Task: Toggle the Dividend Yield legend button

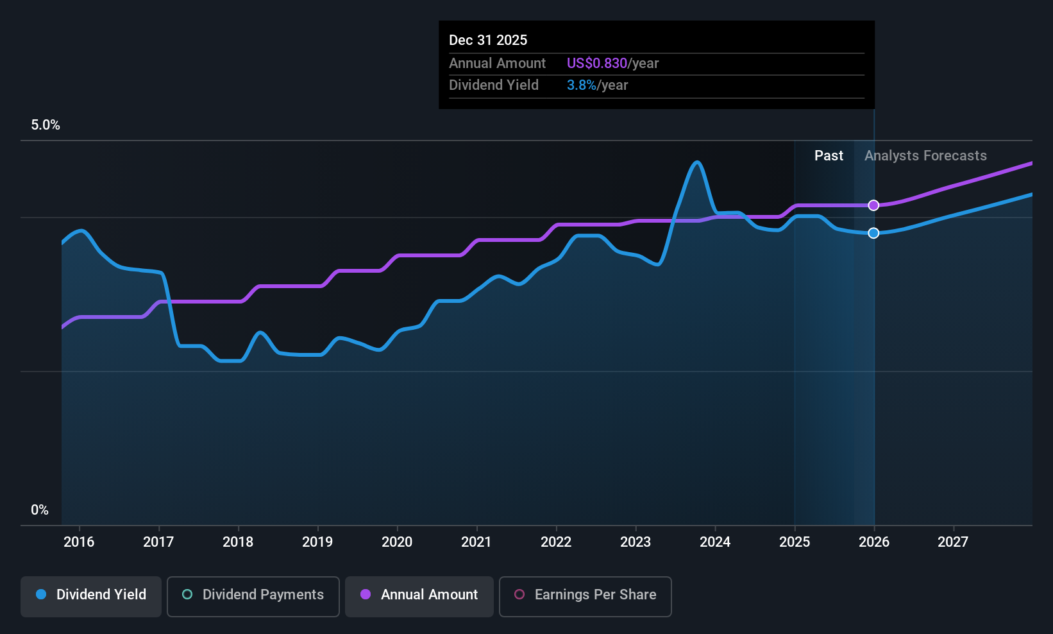Action: click(x=91, y=596)
